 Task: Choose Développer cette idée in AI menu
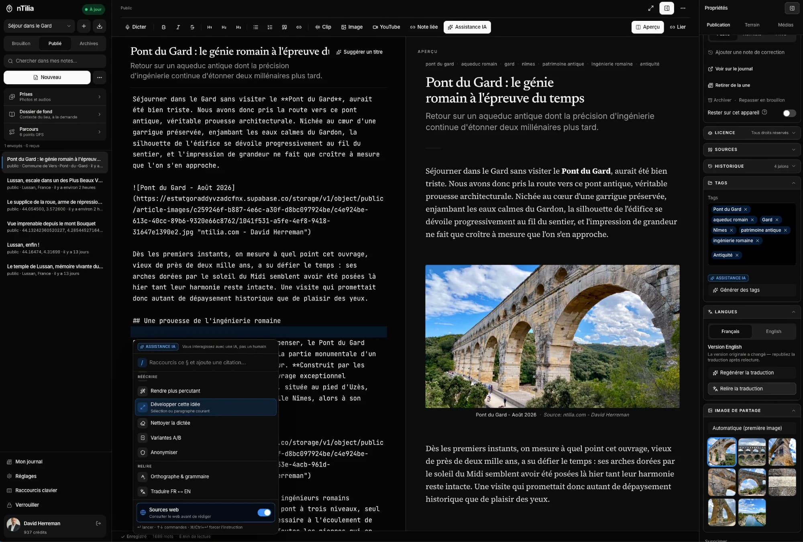coord(206,407)
